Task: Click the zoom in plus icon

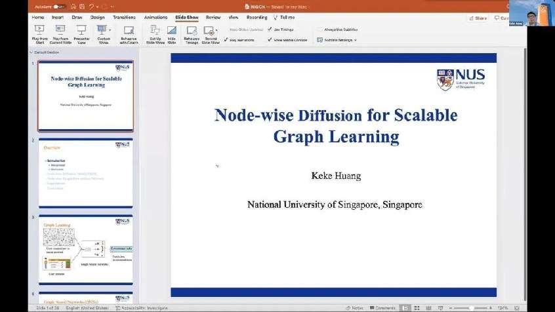Action: [x=491, y=308]
